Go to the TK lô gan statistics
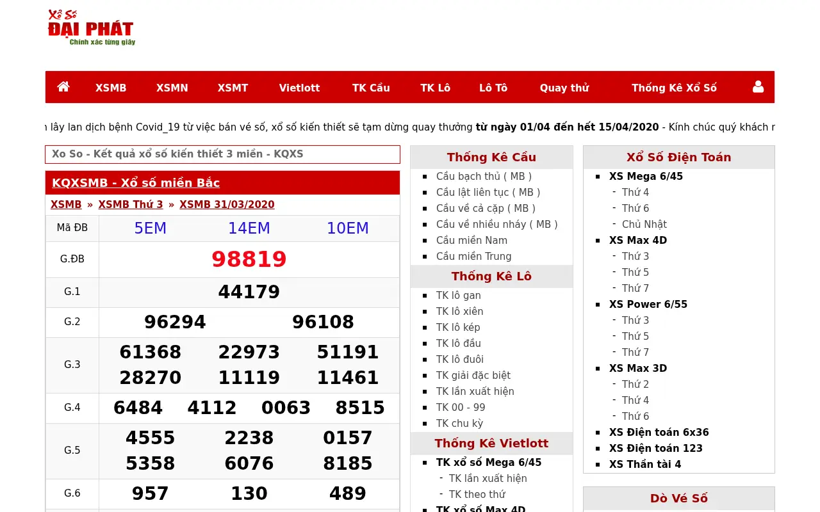 (x=458, y=295)
